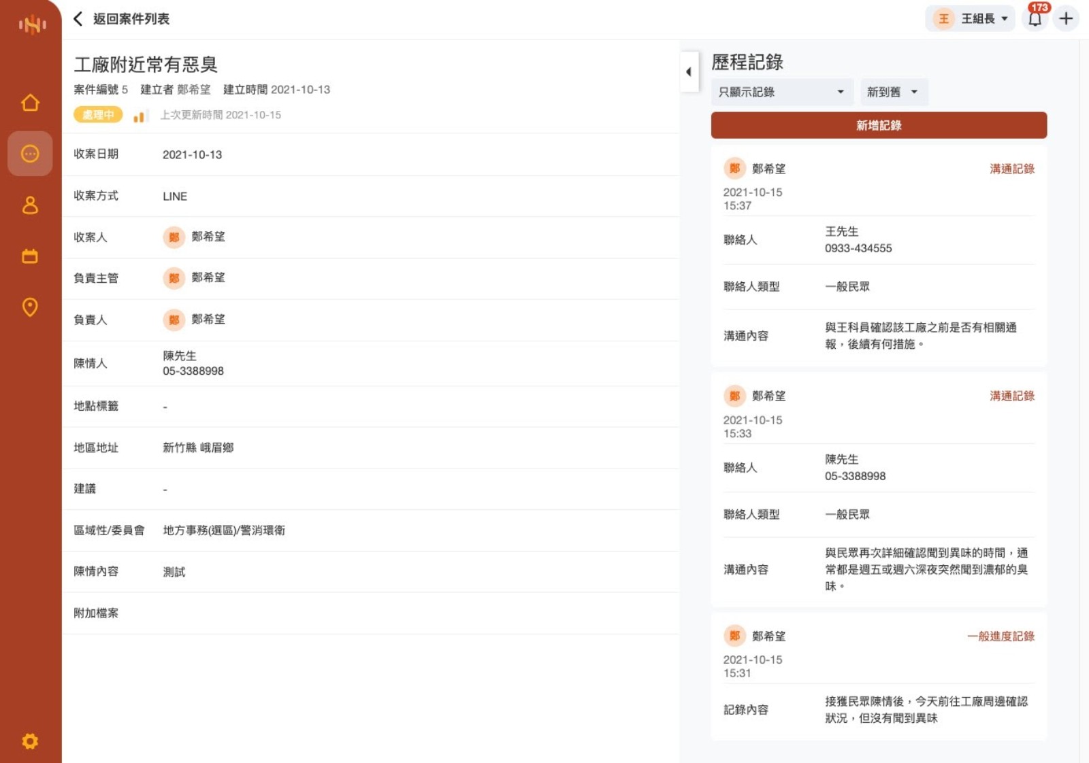The width and height of the screenshot is (1089, 763).
Task: Open the 王組長 user menu
Action: pos(970,18)
